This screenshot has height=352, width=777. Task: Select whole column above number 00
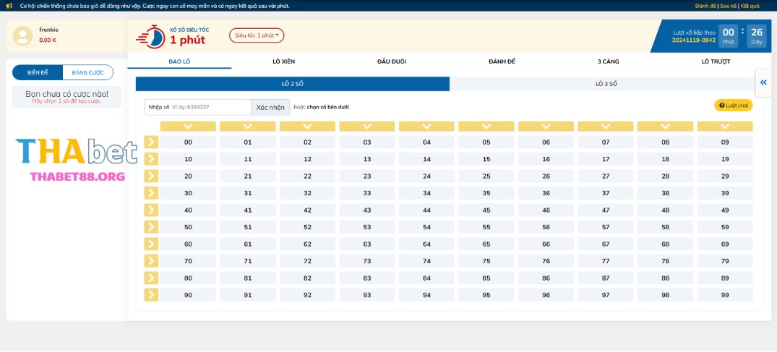(x=188, y=126)
